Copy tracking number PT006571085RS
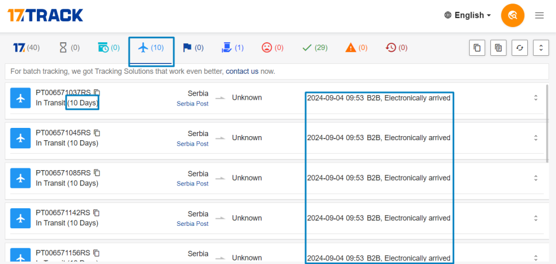This screenshot has height=264, width=556. (97, 172)
